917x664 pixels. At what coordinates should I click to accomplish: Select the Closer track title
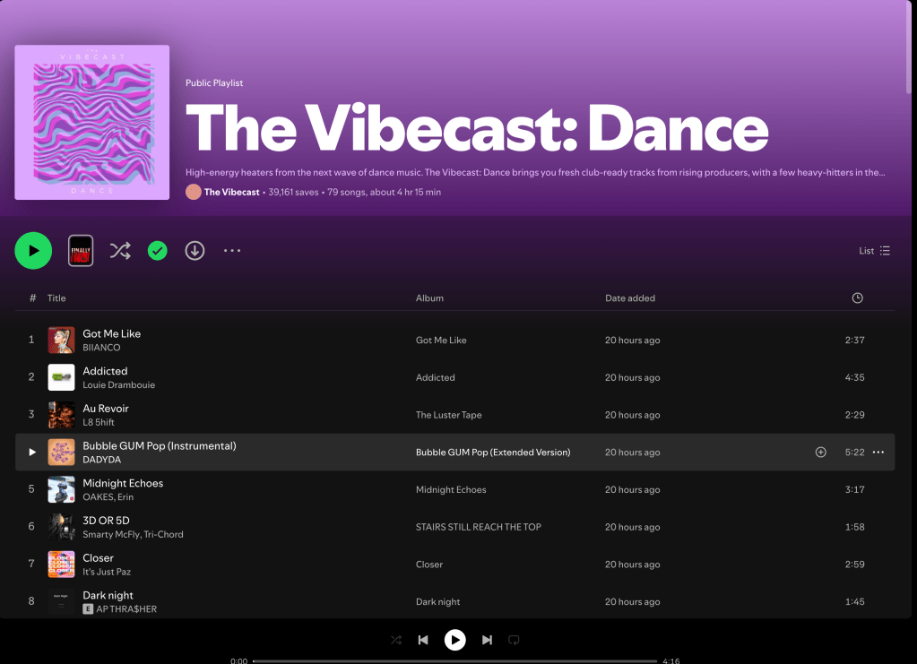click(99, 558)
